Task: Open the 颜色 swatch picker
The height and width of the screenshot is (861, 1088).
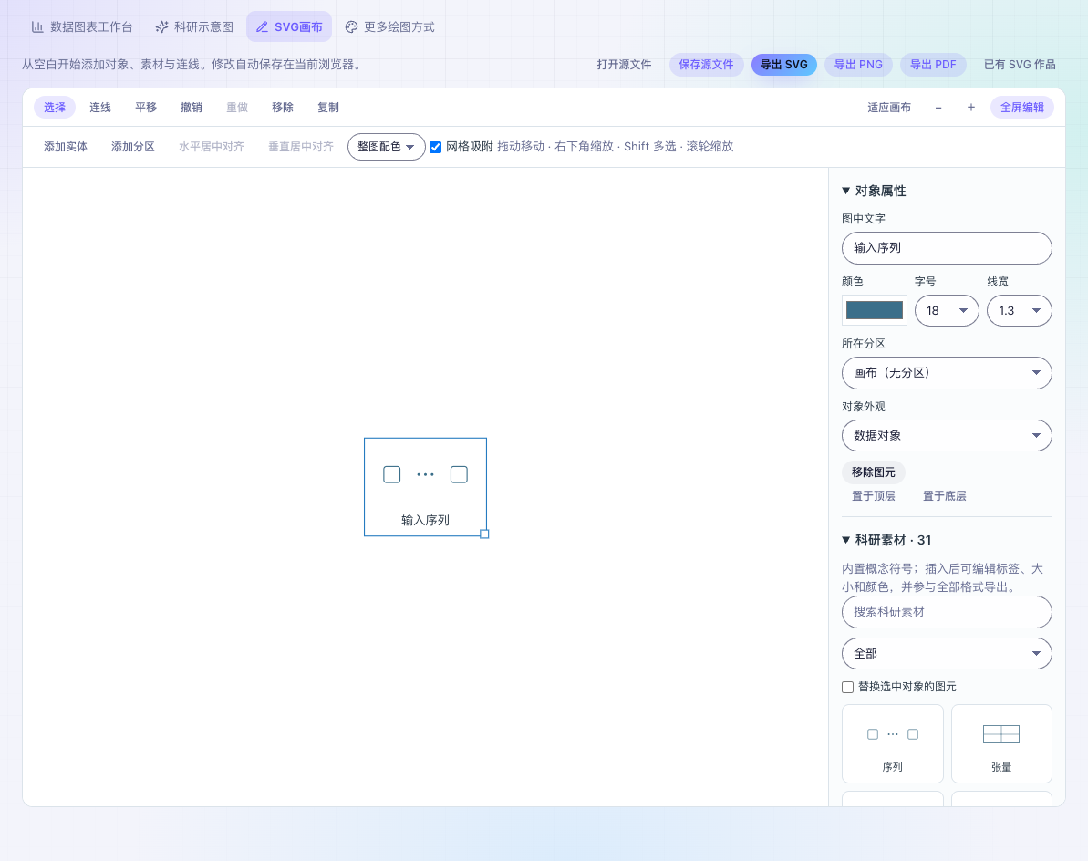Action: point(875,311)
